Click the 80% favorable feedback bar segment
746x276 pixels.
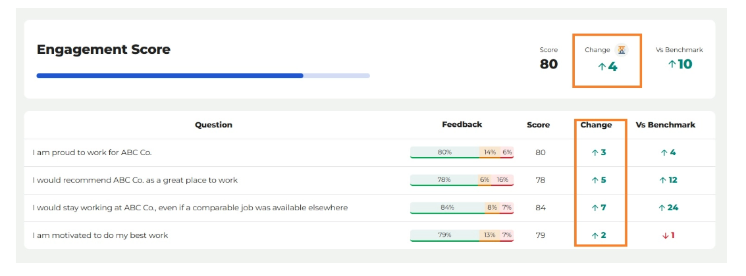tap(445, 152)
